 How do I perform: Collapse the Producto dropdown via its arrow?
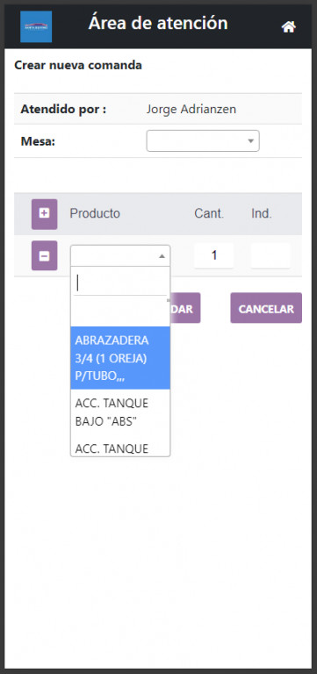(162, 256)
